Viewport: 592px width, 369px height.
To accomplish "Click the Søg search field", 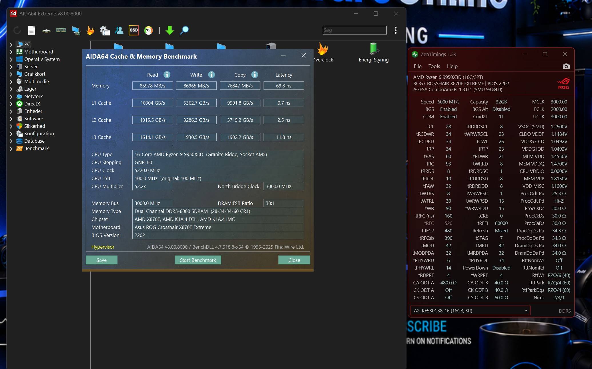I will [355, 30].
